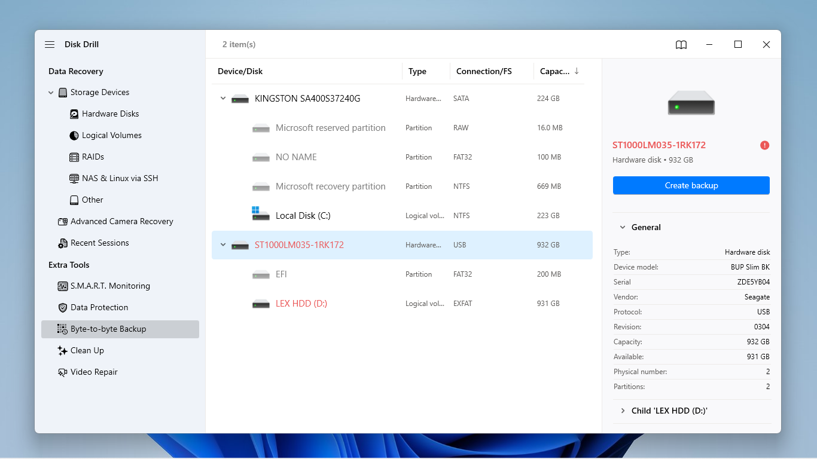817x459 pixels.
Task: Open Hardware Disks view
Action: (x=111, y=114)
